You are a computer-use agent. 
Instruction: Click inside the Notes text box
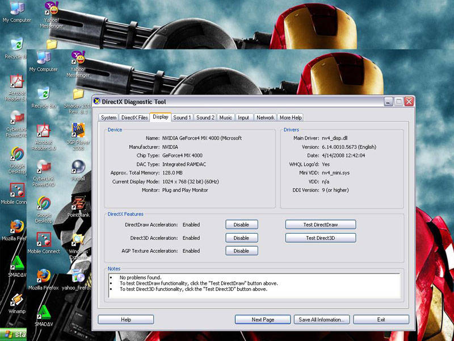point(254,286)
